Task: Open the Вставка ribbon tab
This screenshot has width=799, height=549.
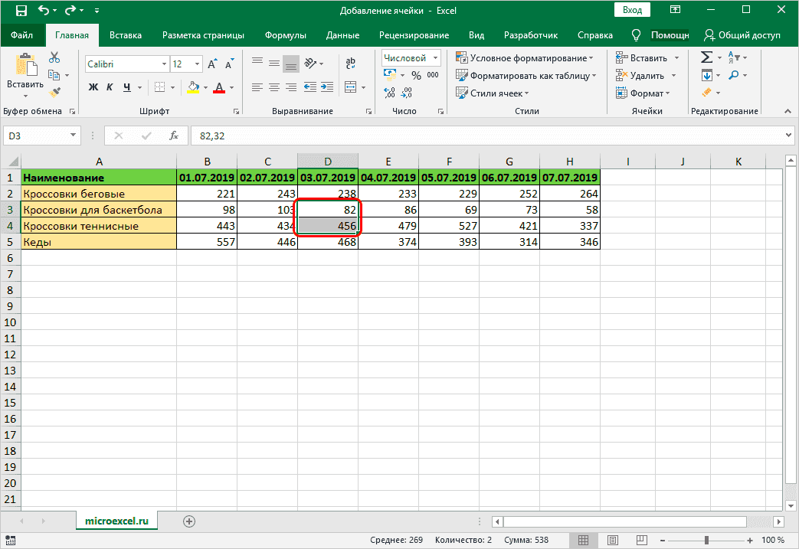Action: click(125, 35)
